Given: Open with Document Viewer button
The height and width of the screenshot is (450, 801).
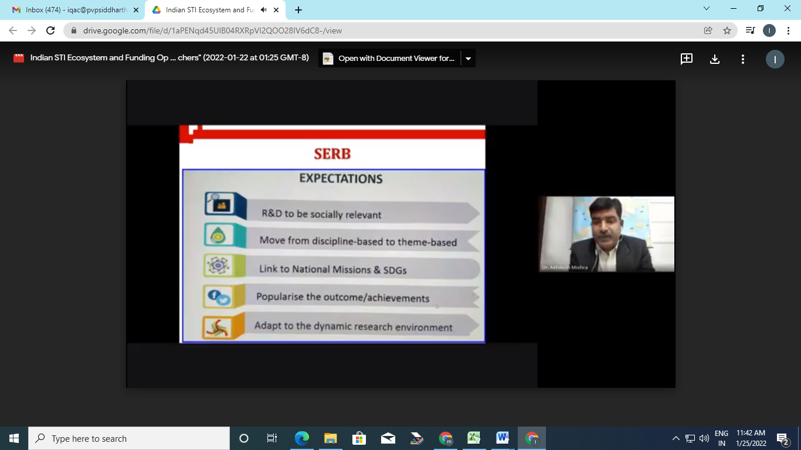Looking at the screenshot, I should click(389, 58).
